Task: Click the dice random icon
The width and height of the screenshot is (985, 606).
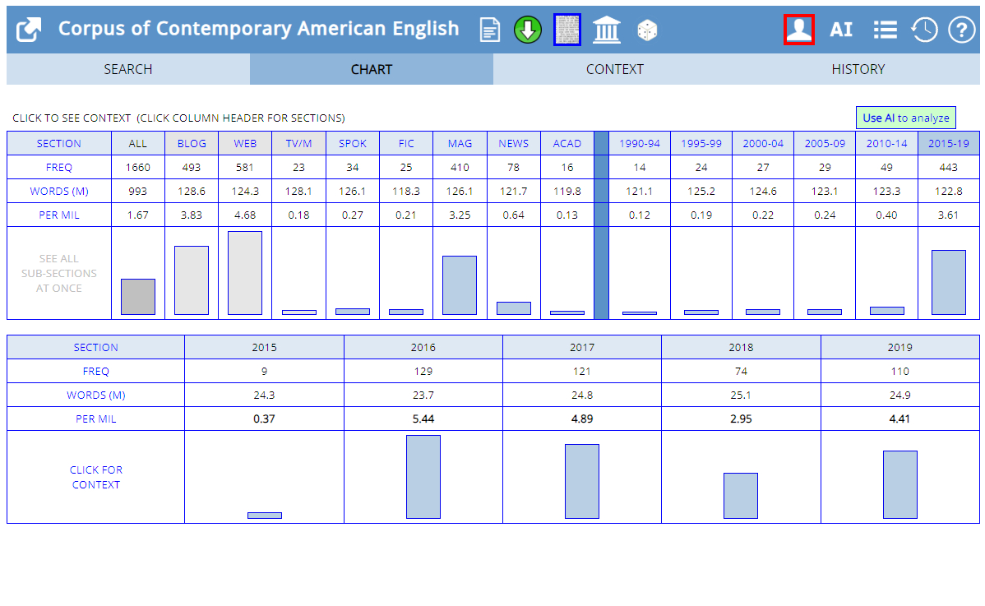Action: [647, 30]
